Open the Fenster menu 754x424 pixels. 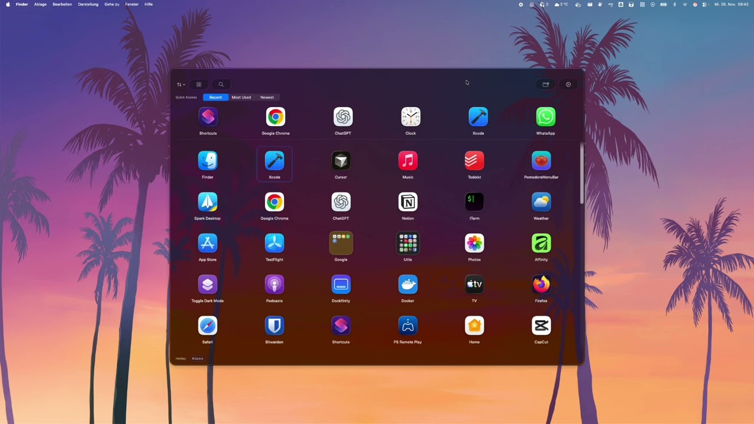[132, 4]
